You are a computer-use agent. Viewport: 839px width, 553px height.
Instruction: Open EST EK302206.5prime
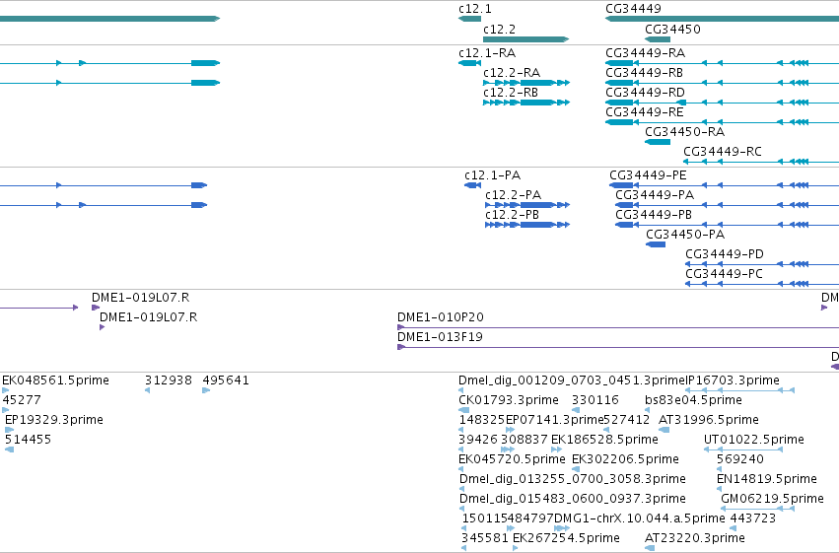(625, 460)
